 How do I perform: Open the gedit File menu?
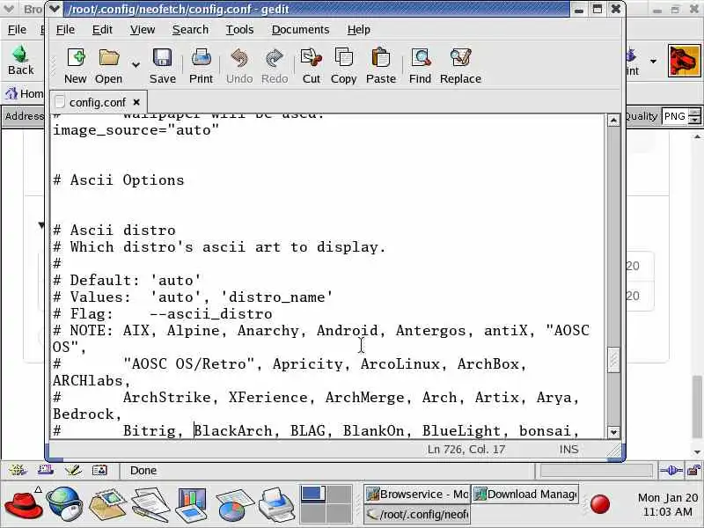(x=65, y=30)
